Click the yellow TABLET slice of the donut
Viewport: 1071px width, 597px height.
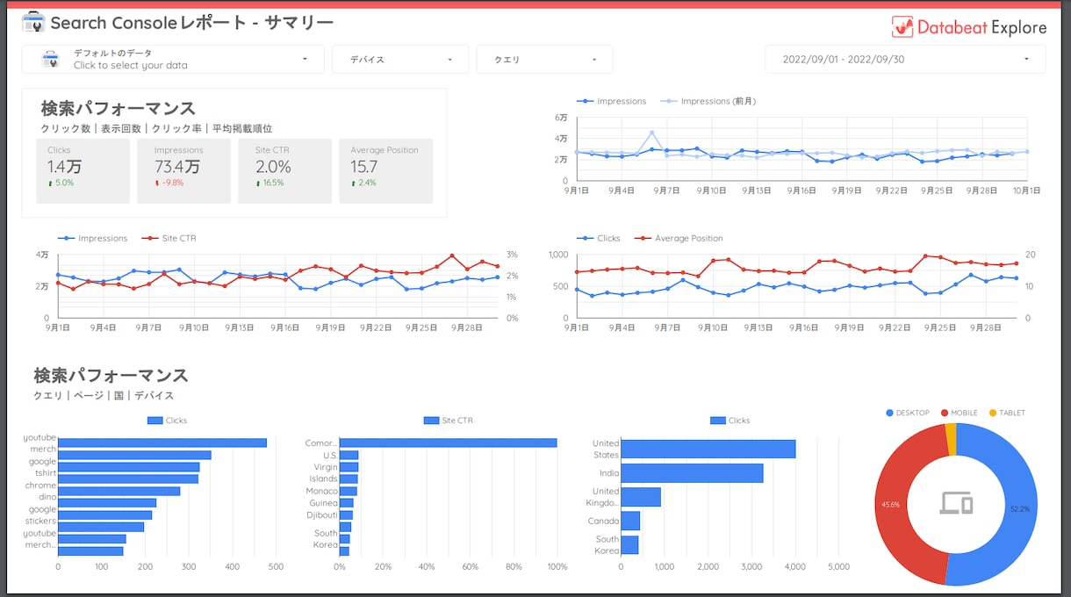[951, 438]
